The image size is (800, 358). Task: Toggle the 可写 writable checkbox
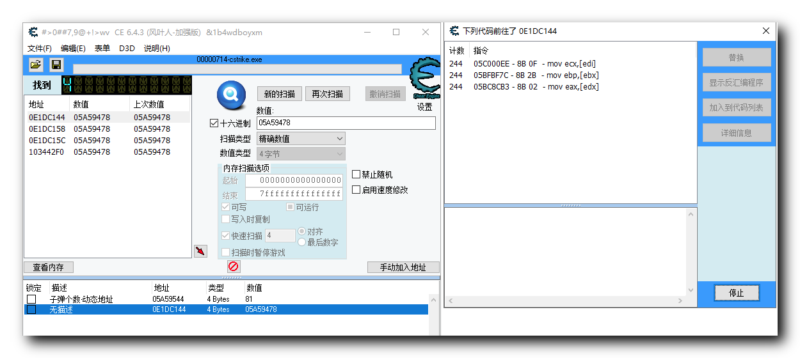(225, 207)
